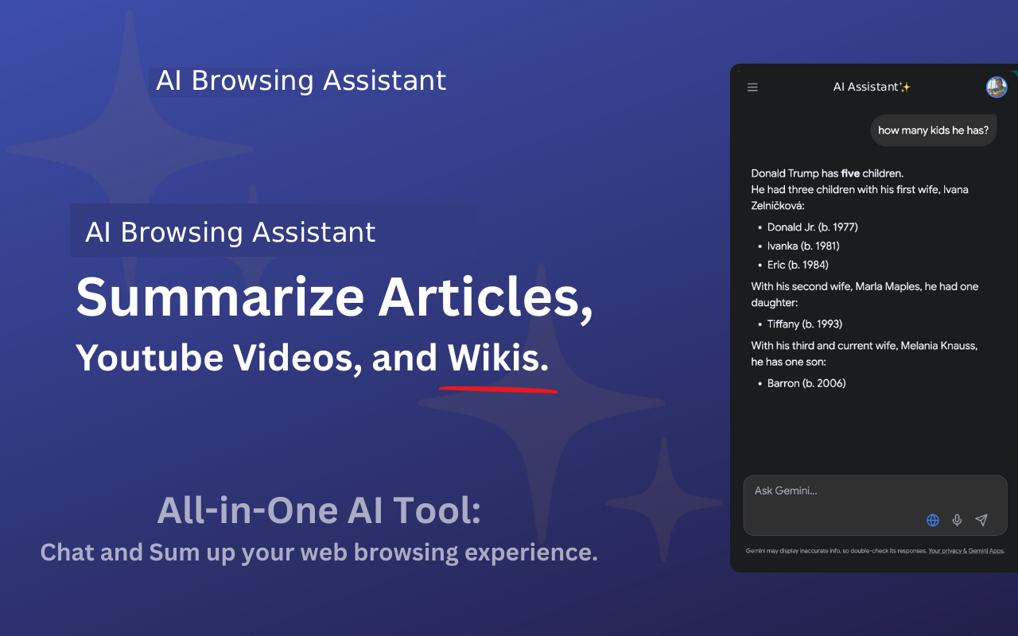Click the "Barron (b. 2006)" list item
Viewport: 1018px width, 636px height.
click(x=806, y=383)
